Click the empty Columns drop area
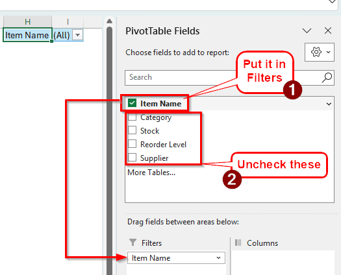This screenshot has height=275, width=341. (283, 263)
